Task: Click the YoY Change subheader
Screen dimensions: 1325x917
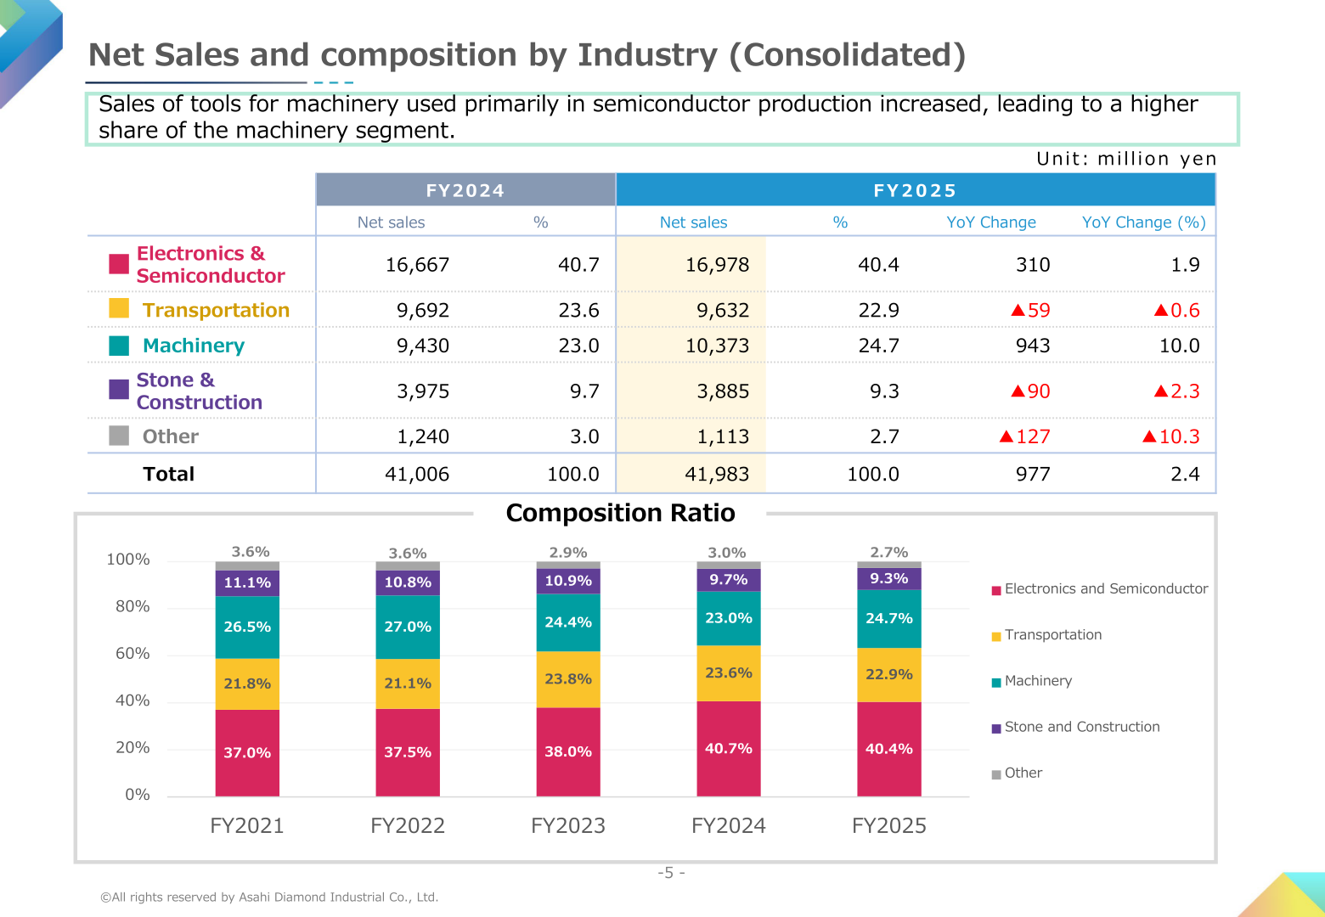Action: pyautogui.click(x=991, y=222)
